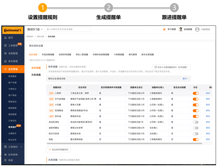Toggle off the 空气滤清器 reminder switch
The height and width of the screenshot is (167, 218).
(196, 99)
